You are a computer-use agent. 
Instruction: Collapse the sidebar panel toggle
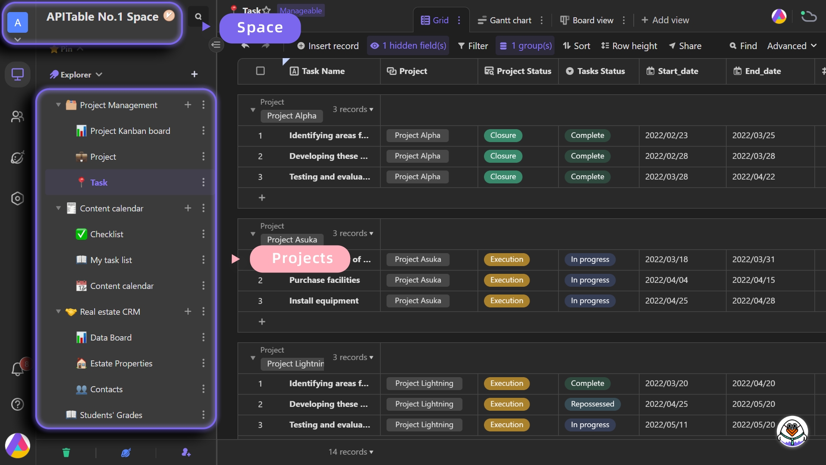pyautogui.click(x=216, y=45)
